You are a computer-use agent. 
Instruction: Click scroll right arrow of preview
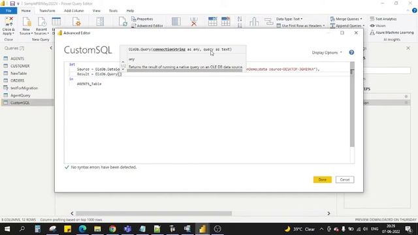[x=329, y=213]
